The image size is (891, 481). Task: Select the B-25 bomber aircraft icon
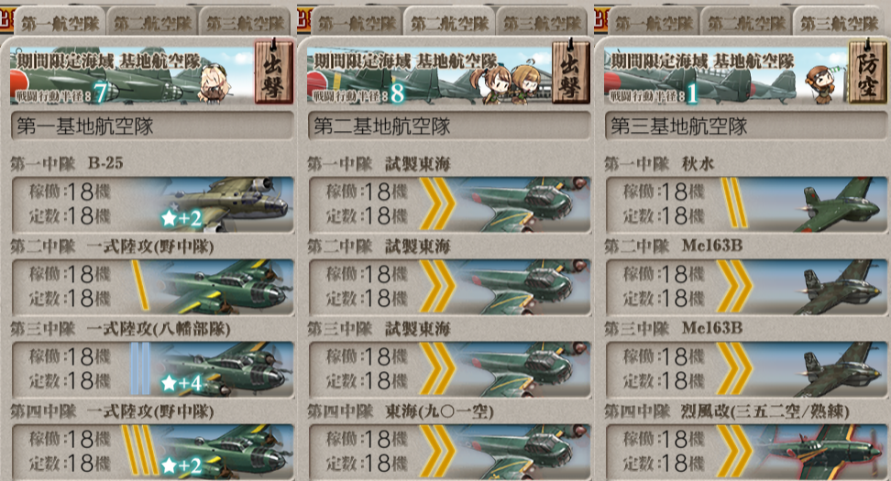226,204
